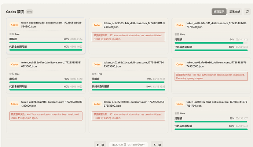Click file name token_oc02a7c69e36_dollicons.com
The width and height of the screenshot is (253, 147).
[217, 65]
